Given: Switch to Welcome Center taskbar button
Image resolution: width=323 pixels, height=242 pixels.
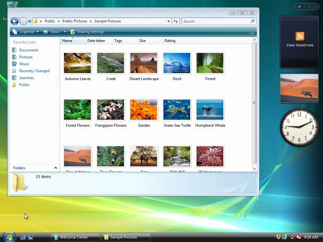Looking at the screenshot, I should click(75, 237).
